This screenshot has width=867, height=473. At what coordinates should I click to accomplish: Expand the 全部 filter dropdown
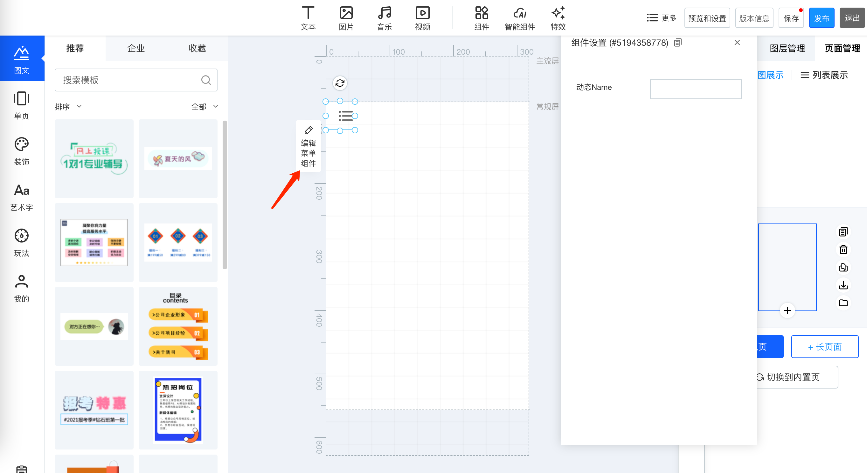(205, 107)
